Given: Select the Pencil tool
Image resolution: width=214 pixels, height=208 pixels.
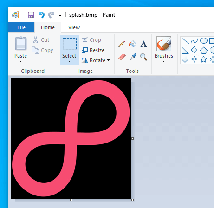Looking at the screenshot, I should [x=122, y=44].
